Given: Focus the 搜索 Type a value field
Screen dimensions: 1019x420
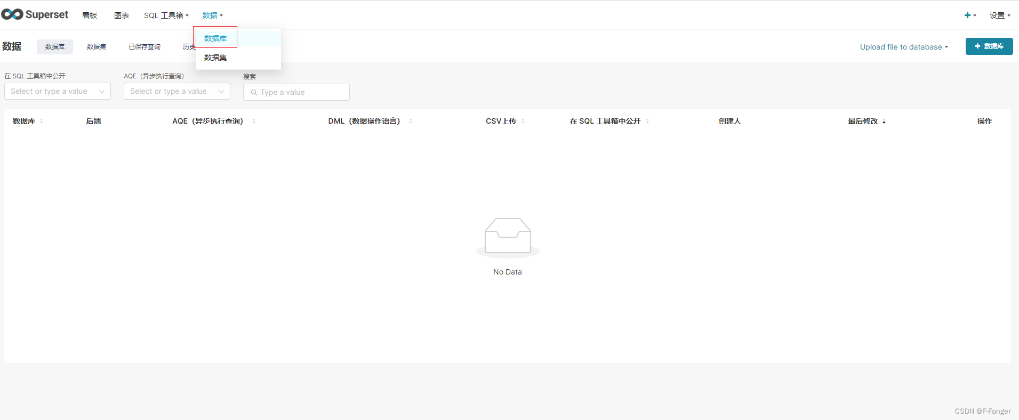Looking at the screenshot, I should point(296,92).
